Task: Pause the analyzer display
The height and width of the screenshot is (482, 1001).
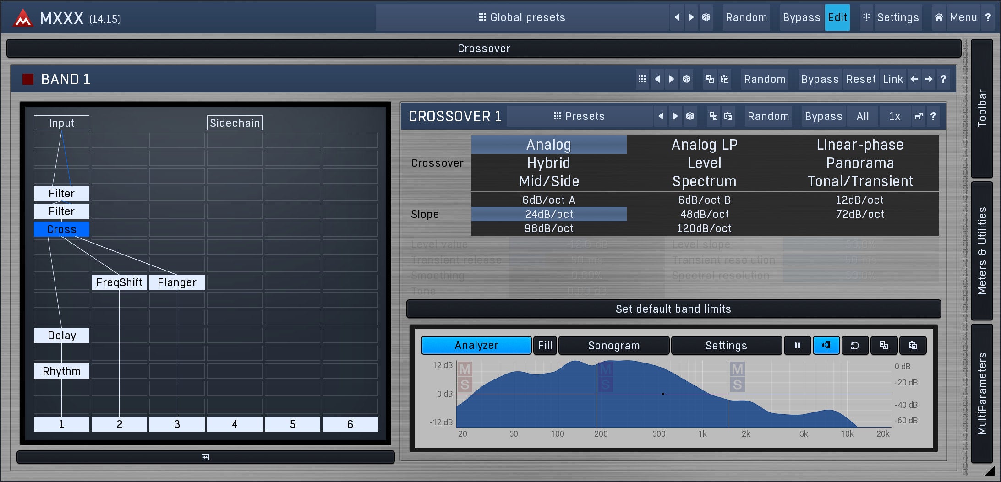Action: pos(797,346)
